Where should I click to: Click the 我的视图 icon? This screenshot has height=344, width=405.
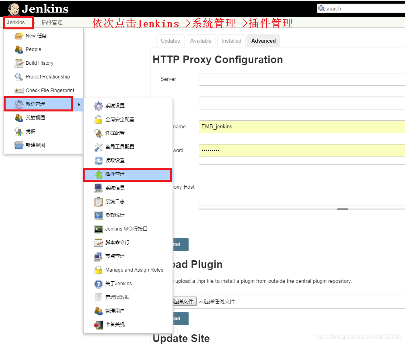pyautogui.click(x=19, y=118)
